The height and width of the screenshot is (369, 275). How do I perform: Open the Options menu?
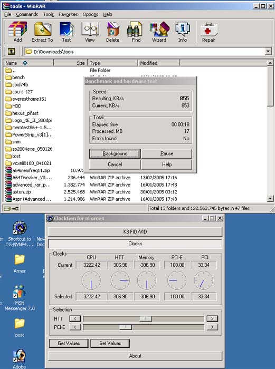pos(90,14)
